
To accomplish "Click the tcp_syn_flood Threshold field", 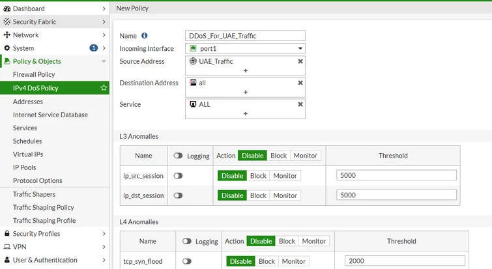I will (x=405, y=261).
